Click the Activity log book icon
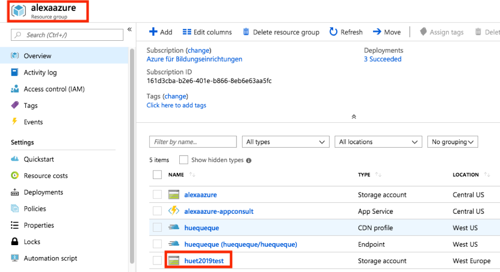 [x=14, y=72]
